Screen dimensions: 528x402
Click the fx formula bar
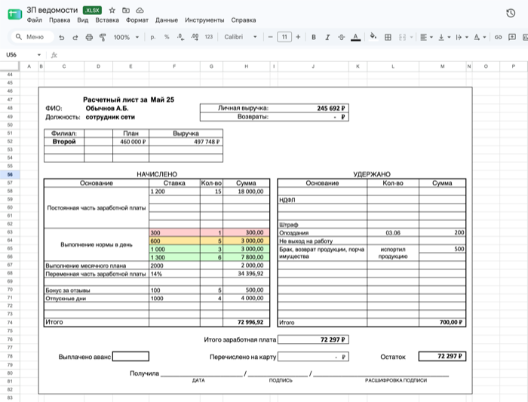click(x=54, y=55)
